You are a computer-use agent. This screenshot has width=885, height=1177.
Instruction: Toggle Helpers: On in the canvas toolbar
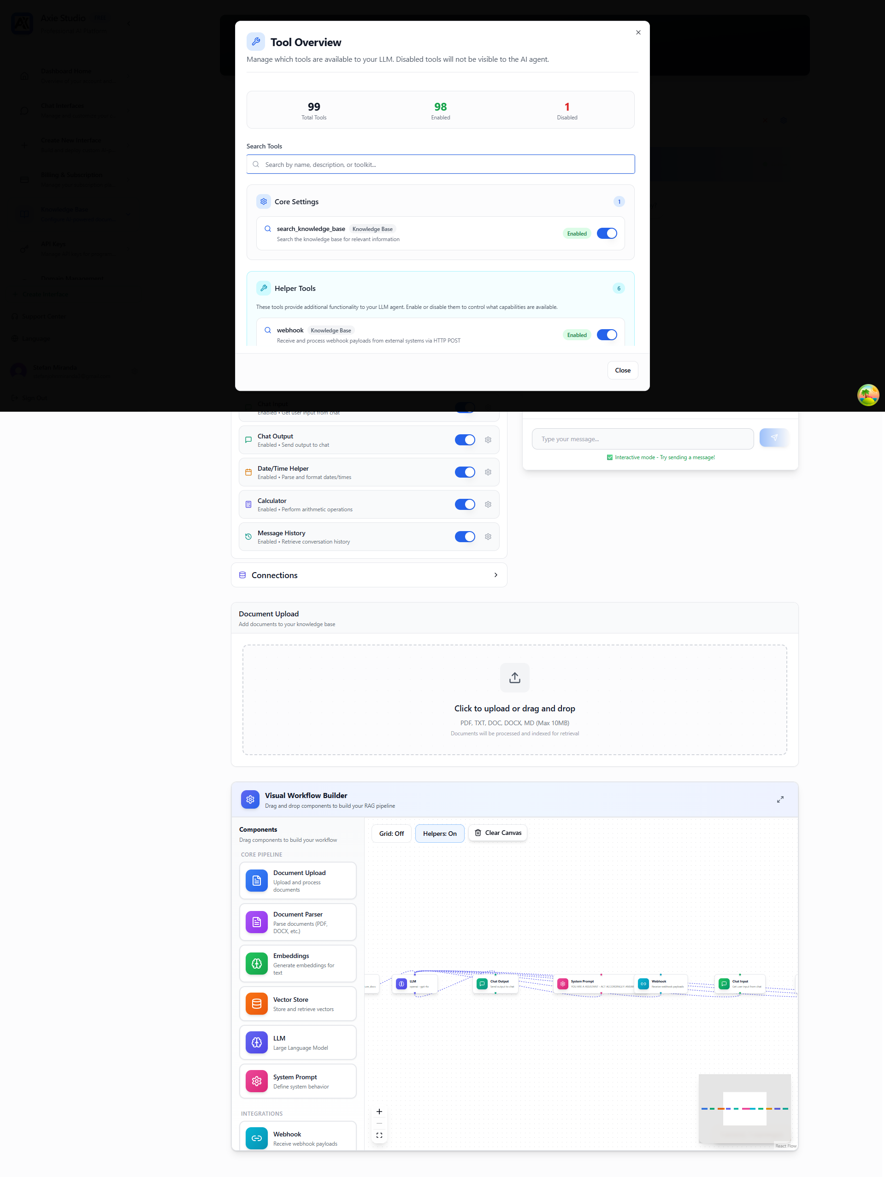point(439,833)
